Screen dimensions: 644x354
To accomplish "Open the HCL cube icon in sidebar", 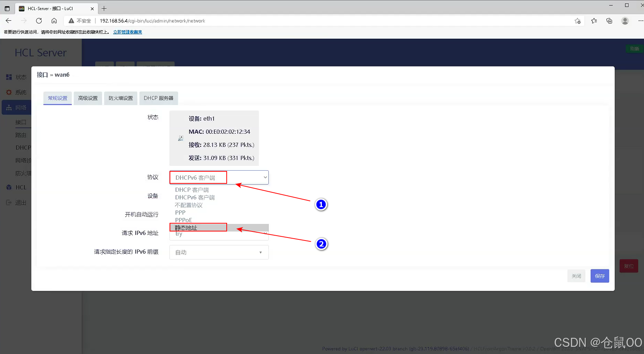I will point(8,187).
